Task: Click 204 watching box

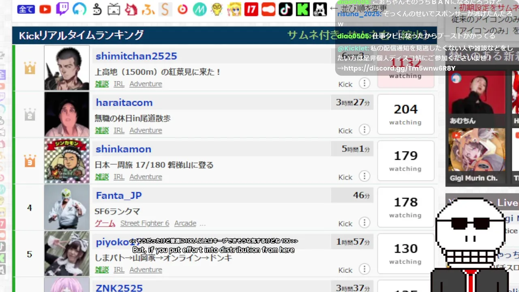Action: click(405, 114)
